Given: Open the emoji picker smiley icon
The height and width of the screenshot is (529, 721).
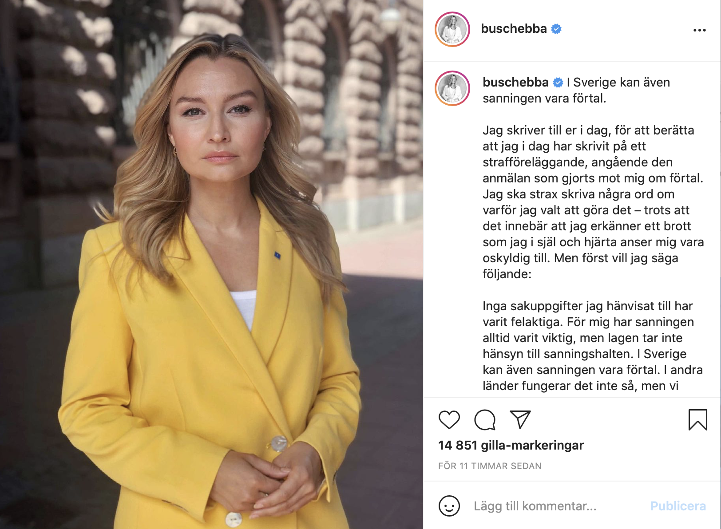Looking at the screenshot, I should coord(449,506).
